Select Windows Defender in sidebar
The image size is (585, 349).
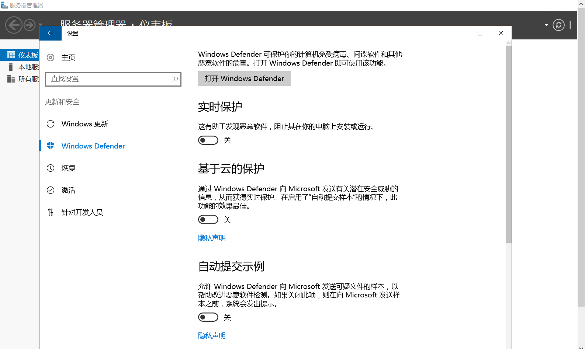click(x=93, y=146)
